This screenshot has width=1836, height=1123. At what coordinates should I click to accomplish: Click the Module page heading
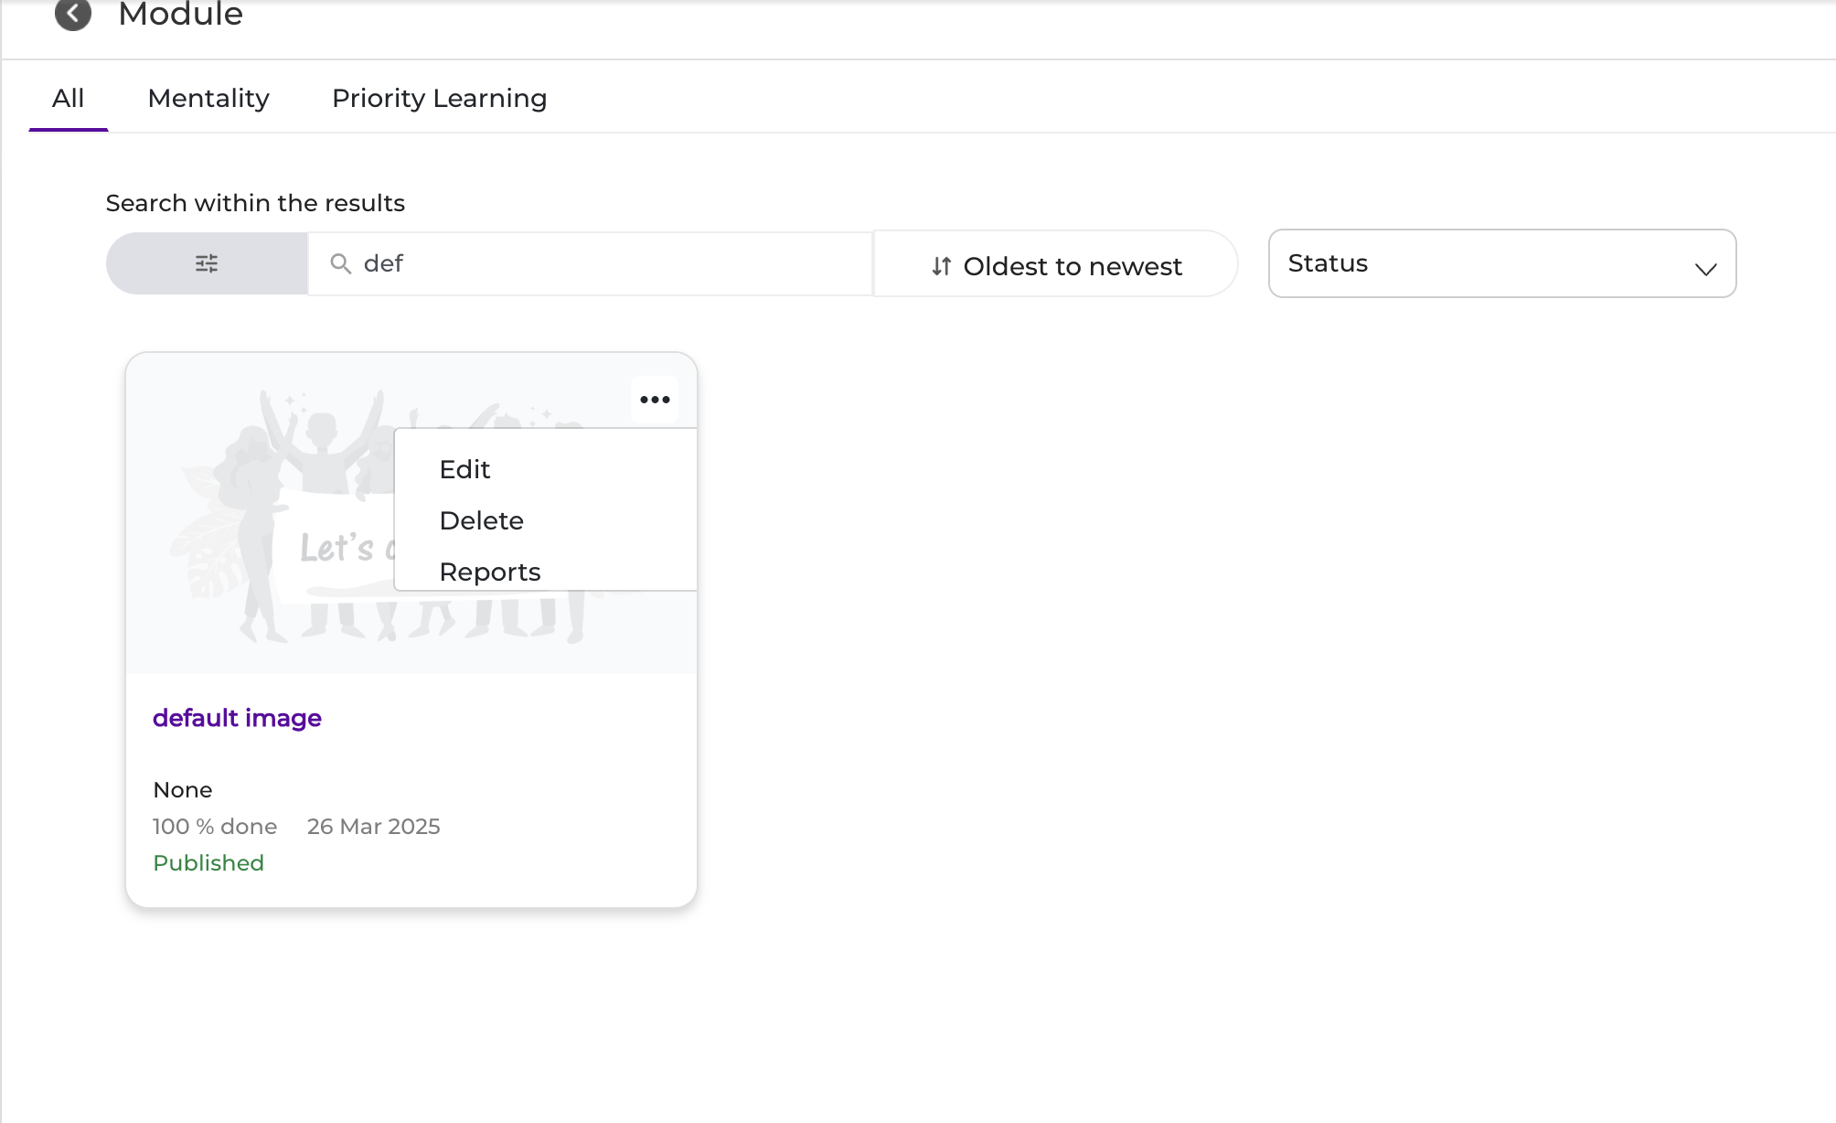point(180,14)
